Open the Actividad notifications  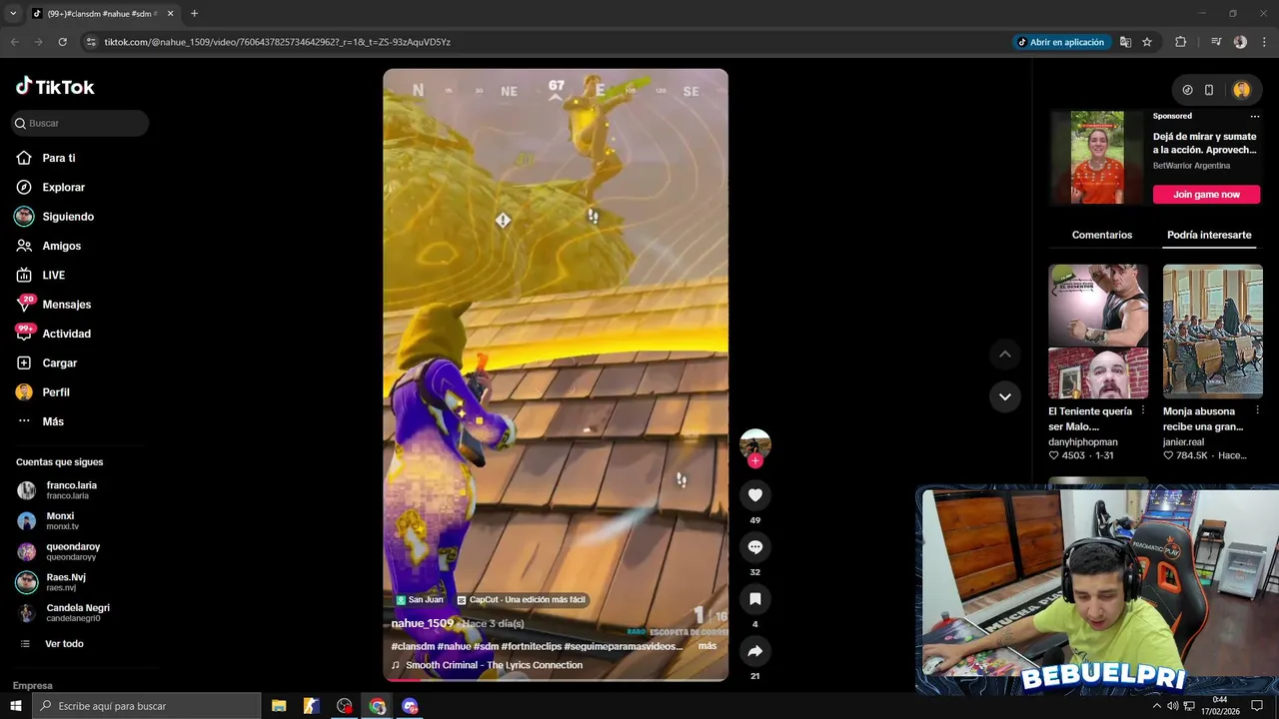coord(66,334)
